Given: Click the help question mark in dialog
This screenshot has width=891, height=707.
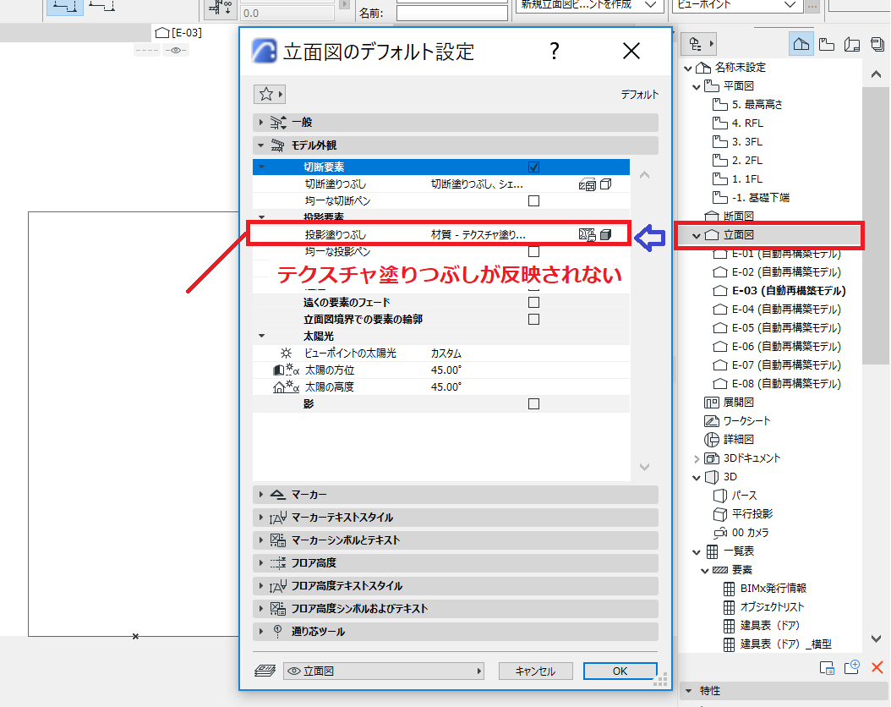Looking at the screenshot, I should (x=555, y=51).
